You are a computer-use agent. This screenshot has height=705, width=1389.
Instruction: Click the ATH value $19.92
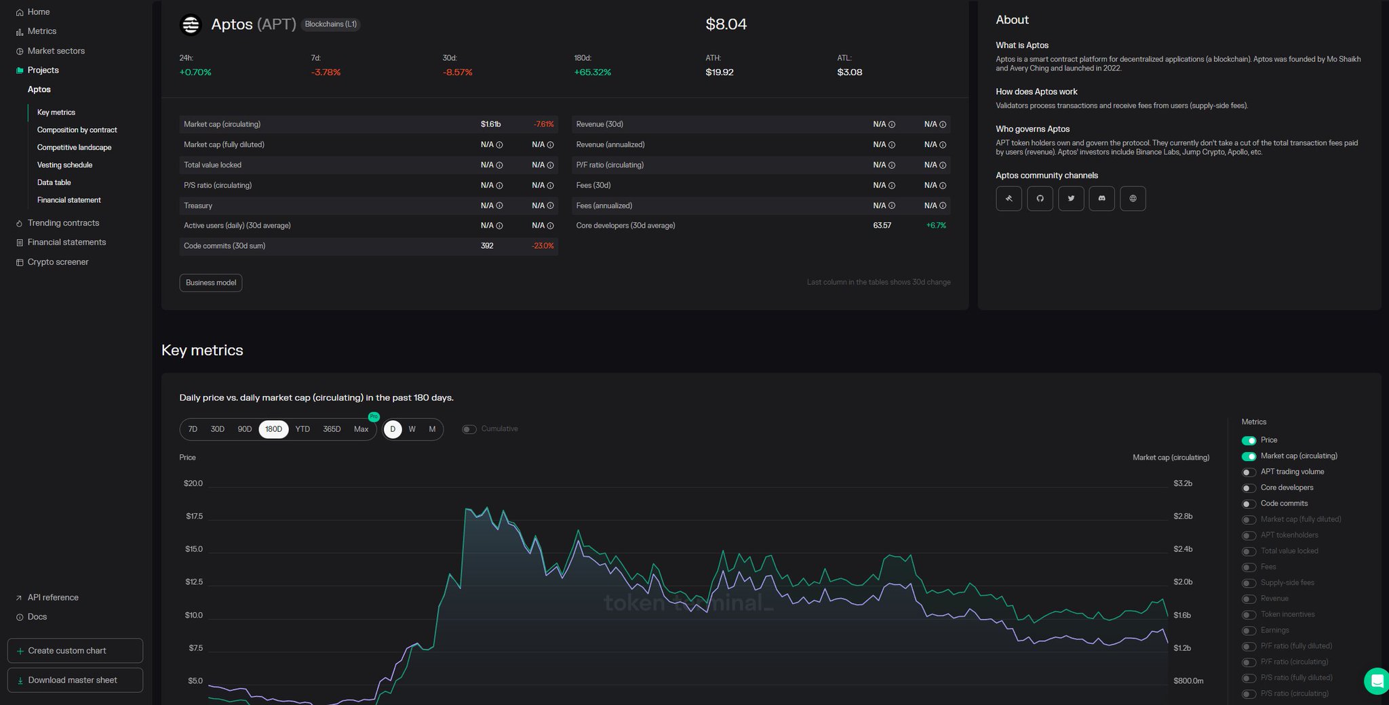tap(720, 73)
